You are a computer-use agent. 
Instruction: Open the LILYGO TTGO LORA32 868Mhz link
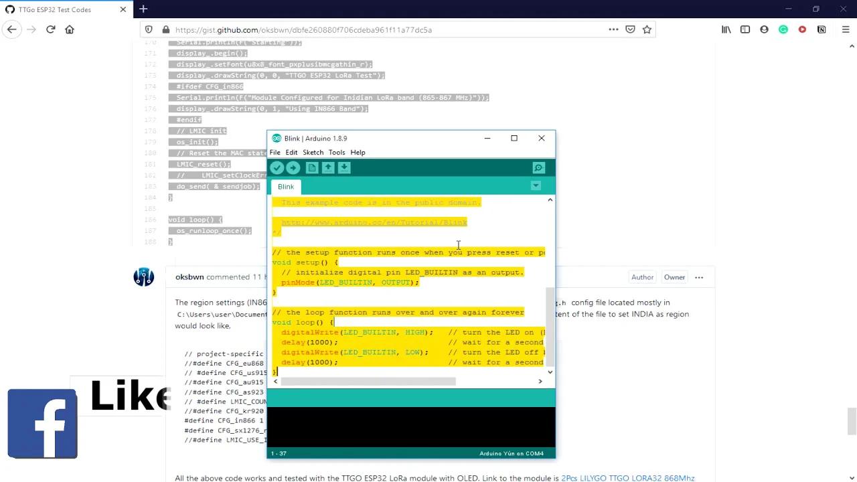pyautogui.click(x=627, y=478)
